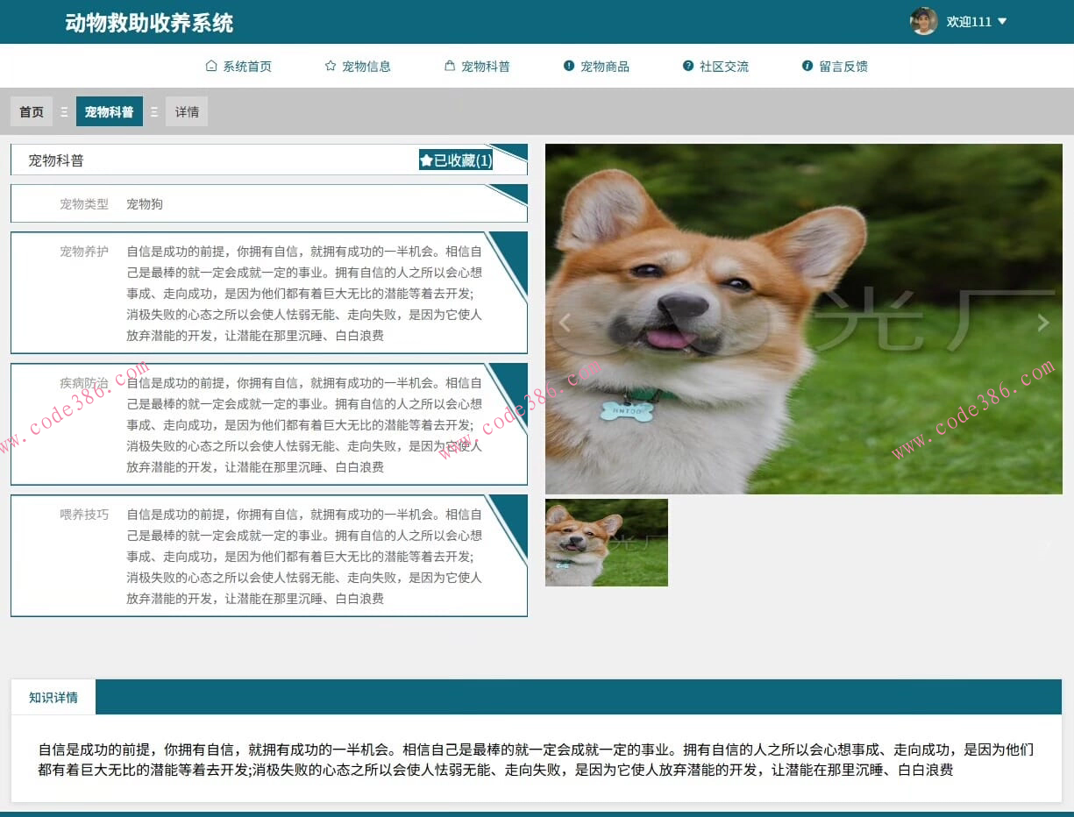Click the question mark icon beside 社区交流
1074x817 pixels.
pos(688,66)
